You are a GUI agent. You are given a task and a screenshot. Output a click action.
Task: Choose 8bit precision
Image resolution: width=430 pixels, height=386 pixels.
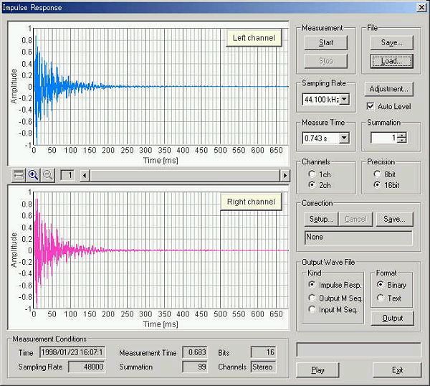click(x=377, y=174)
